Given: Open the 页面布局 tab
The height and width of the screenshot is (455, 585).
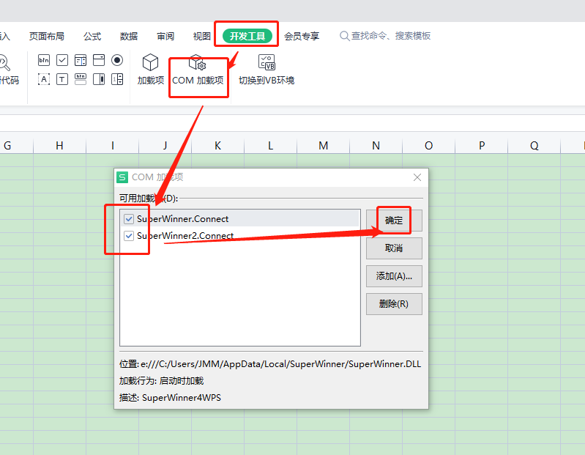Looking at the screenshot, I should tap(47, 36).
